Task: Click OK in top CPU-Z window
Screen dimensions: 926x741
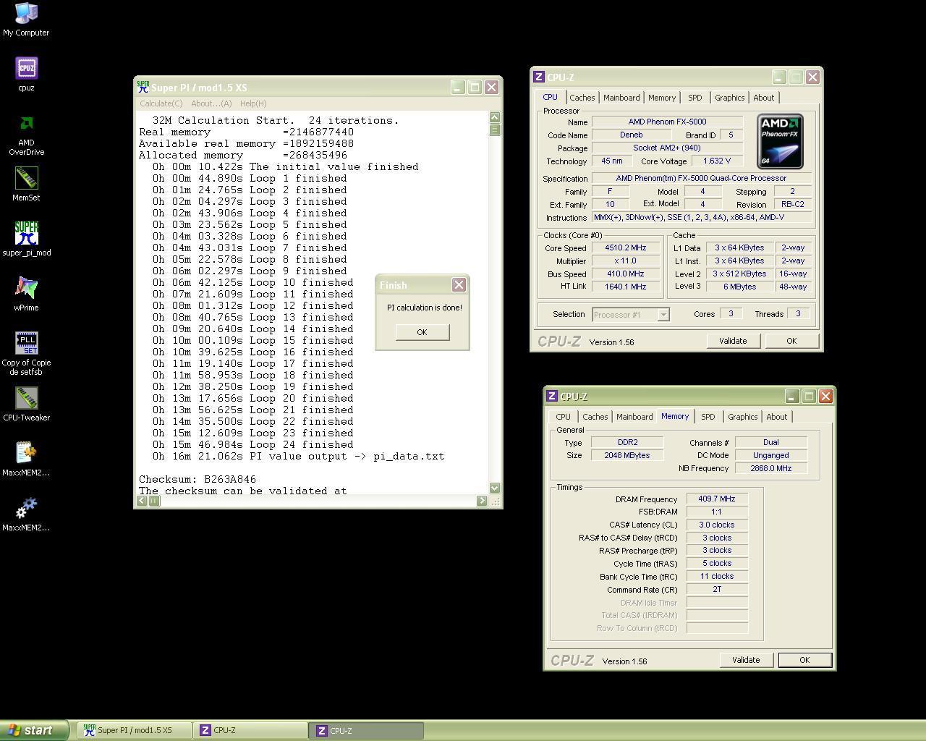Action: tap(791, 341)
